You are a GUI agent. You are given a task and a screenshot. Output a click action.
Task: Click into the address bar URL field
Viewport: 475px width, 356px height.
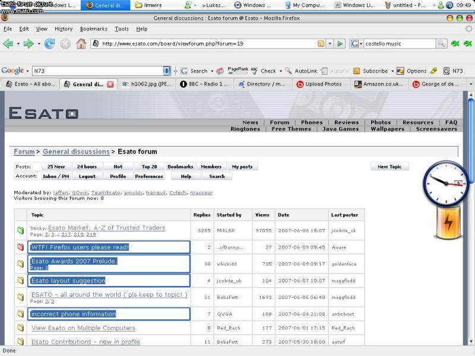tap(208, 43)
